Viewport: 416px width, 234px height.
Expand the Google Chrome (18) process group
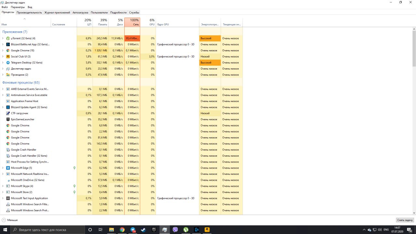tap(3, 50)
